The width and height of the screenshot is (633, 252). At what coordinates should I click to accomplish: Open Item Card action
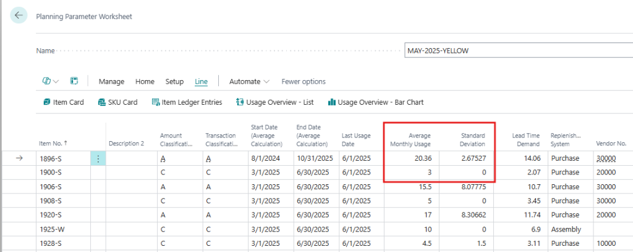pyautogui.click(x=64, y=102)
